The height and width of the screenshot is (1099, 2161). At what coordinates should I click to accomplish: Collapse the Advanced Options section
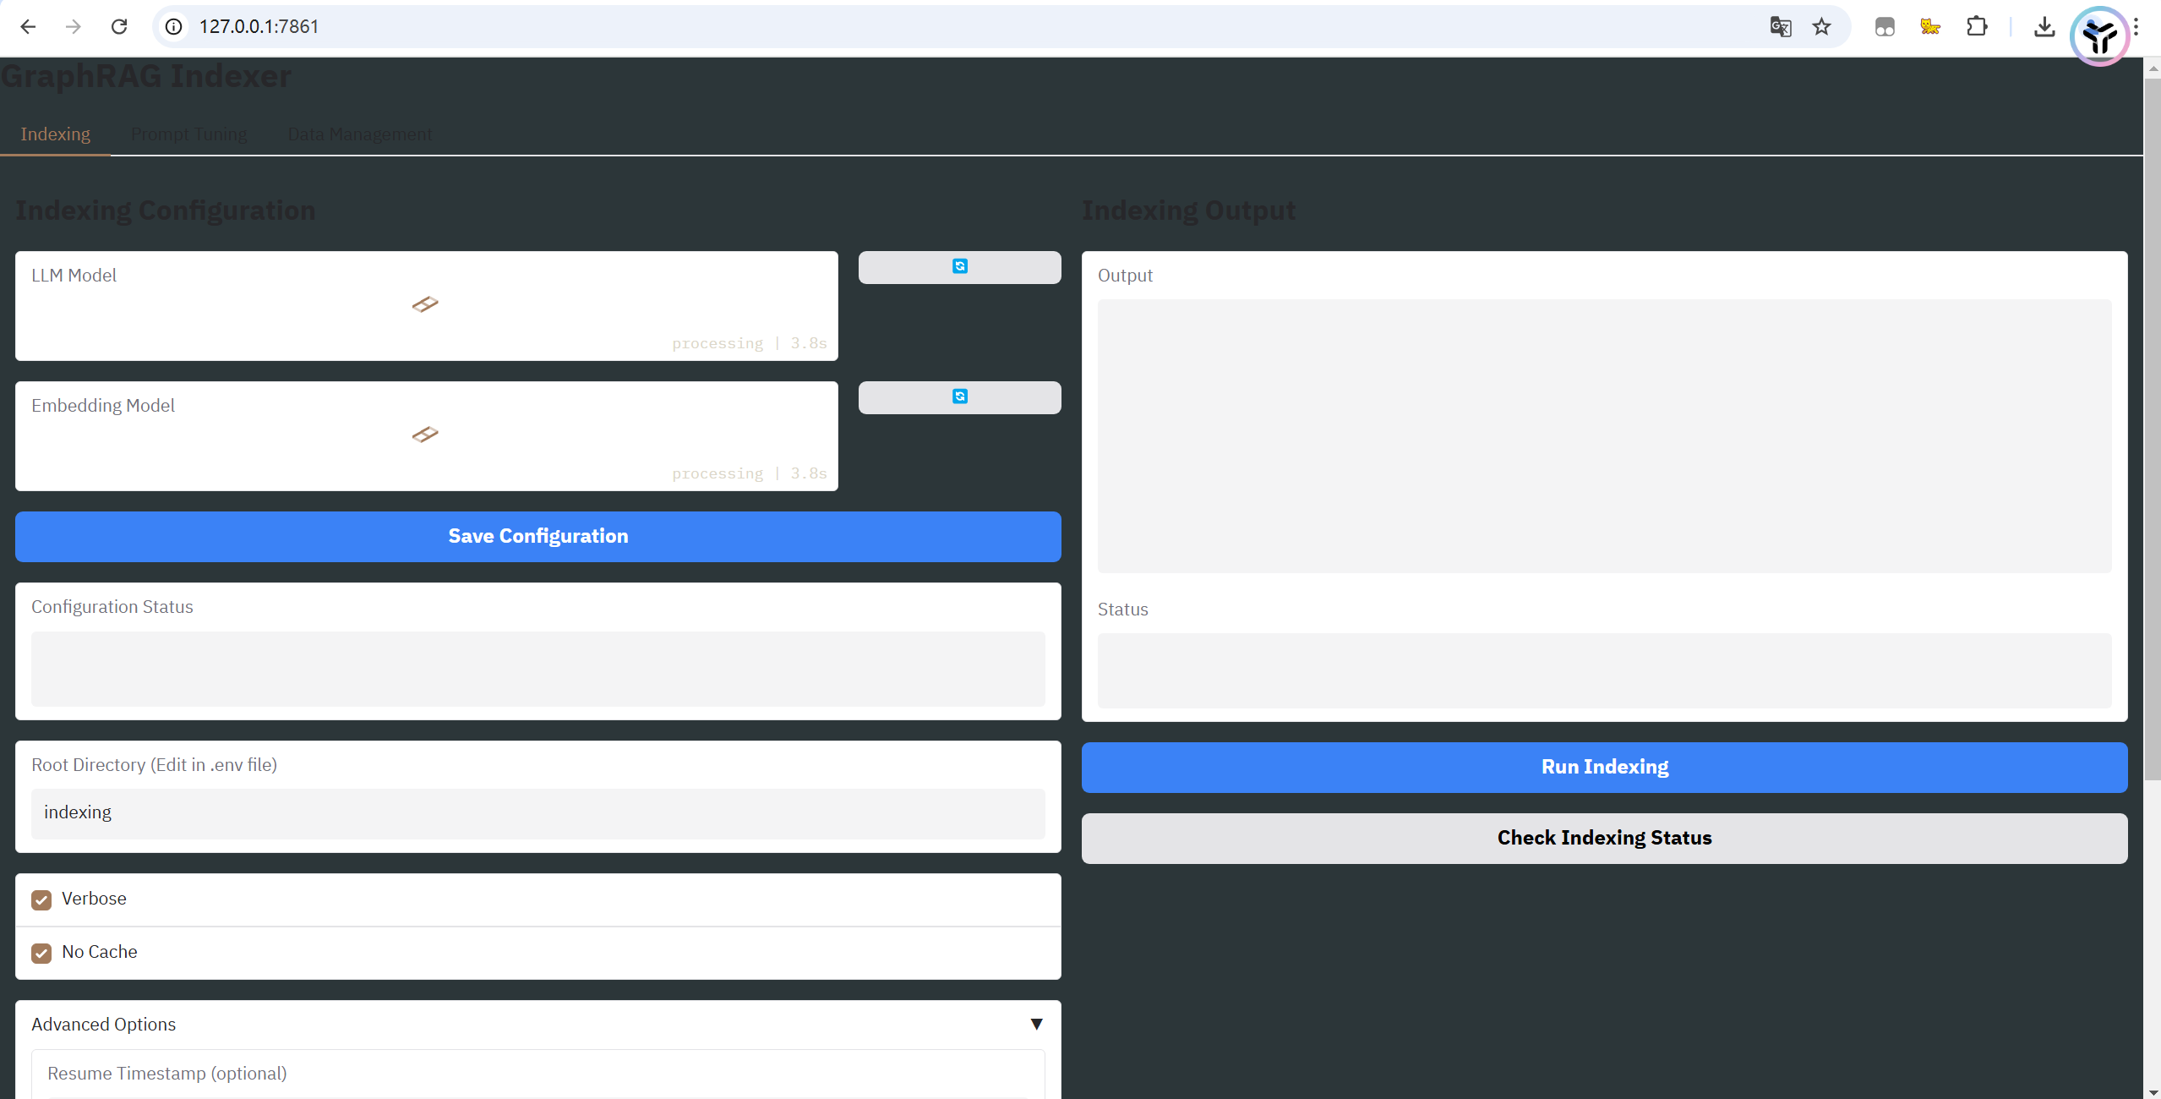point(1036,1025)
